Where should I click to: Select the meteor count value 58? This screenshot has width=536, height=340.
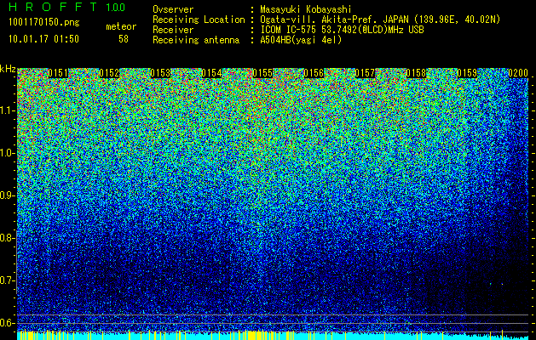[124, 39]
